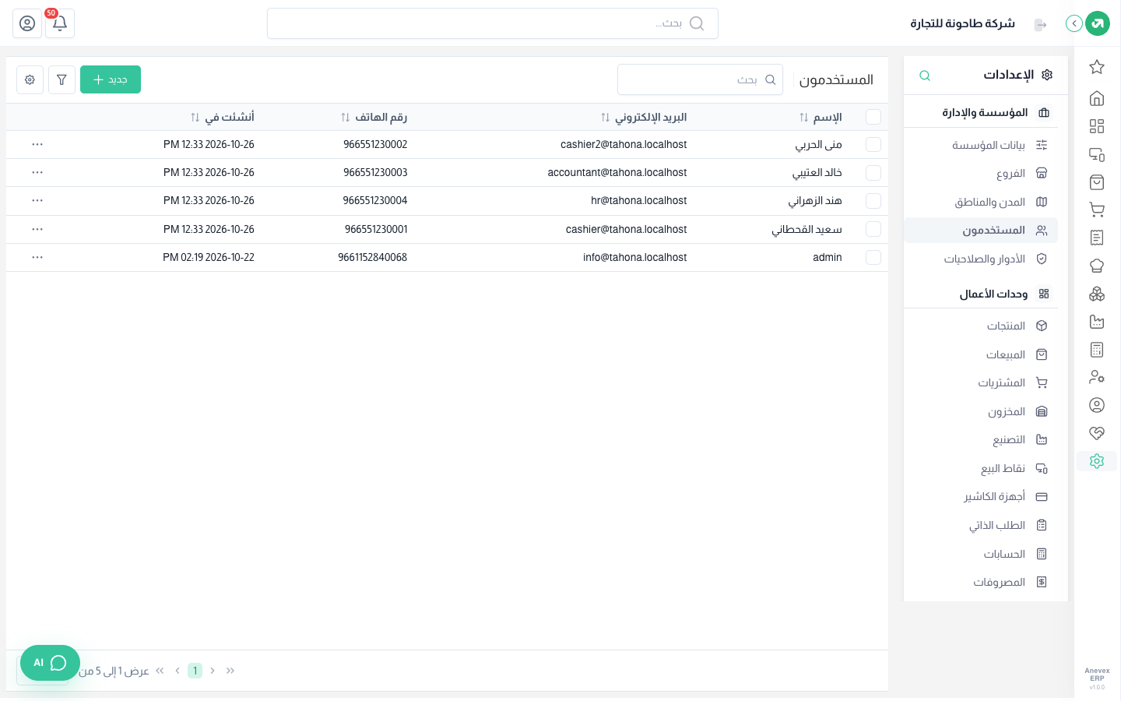
Task: Select the active settings gear in sidebar
Action: (1097, 461)
